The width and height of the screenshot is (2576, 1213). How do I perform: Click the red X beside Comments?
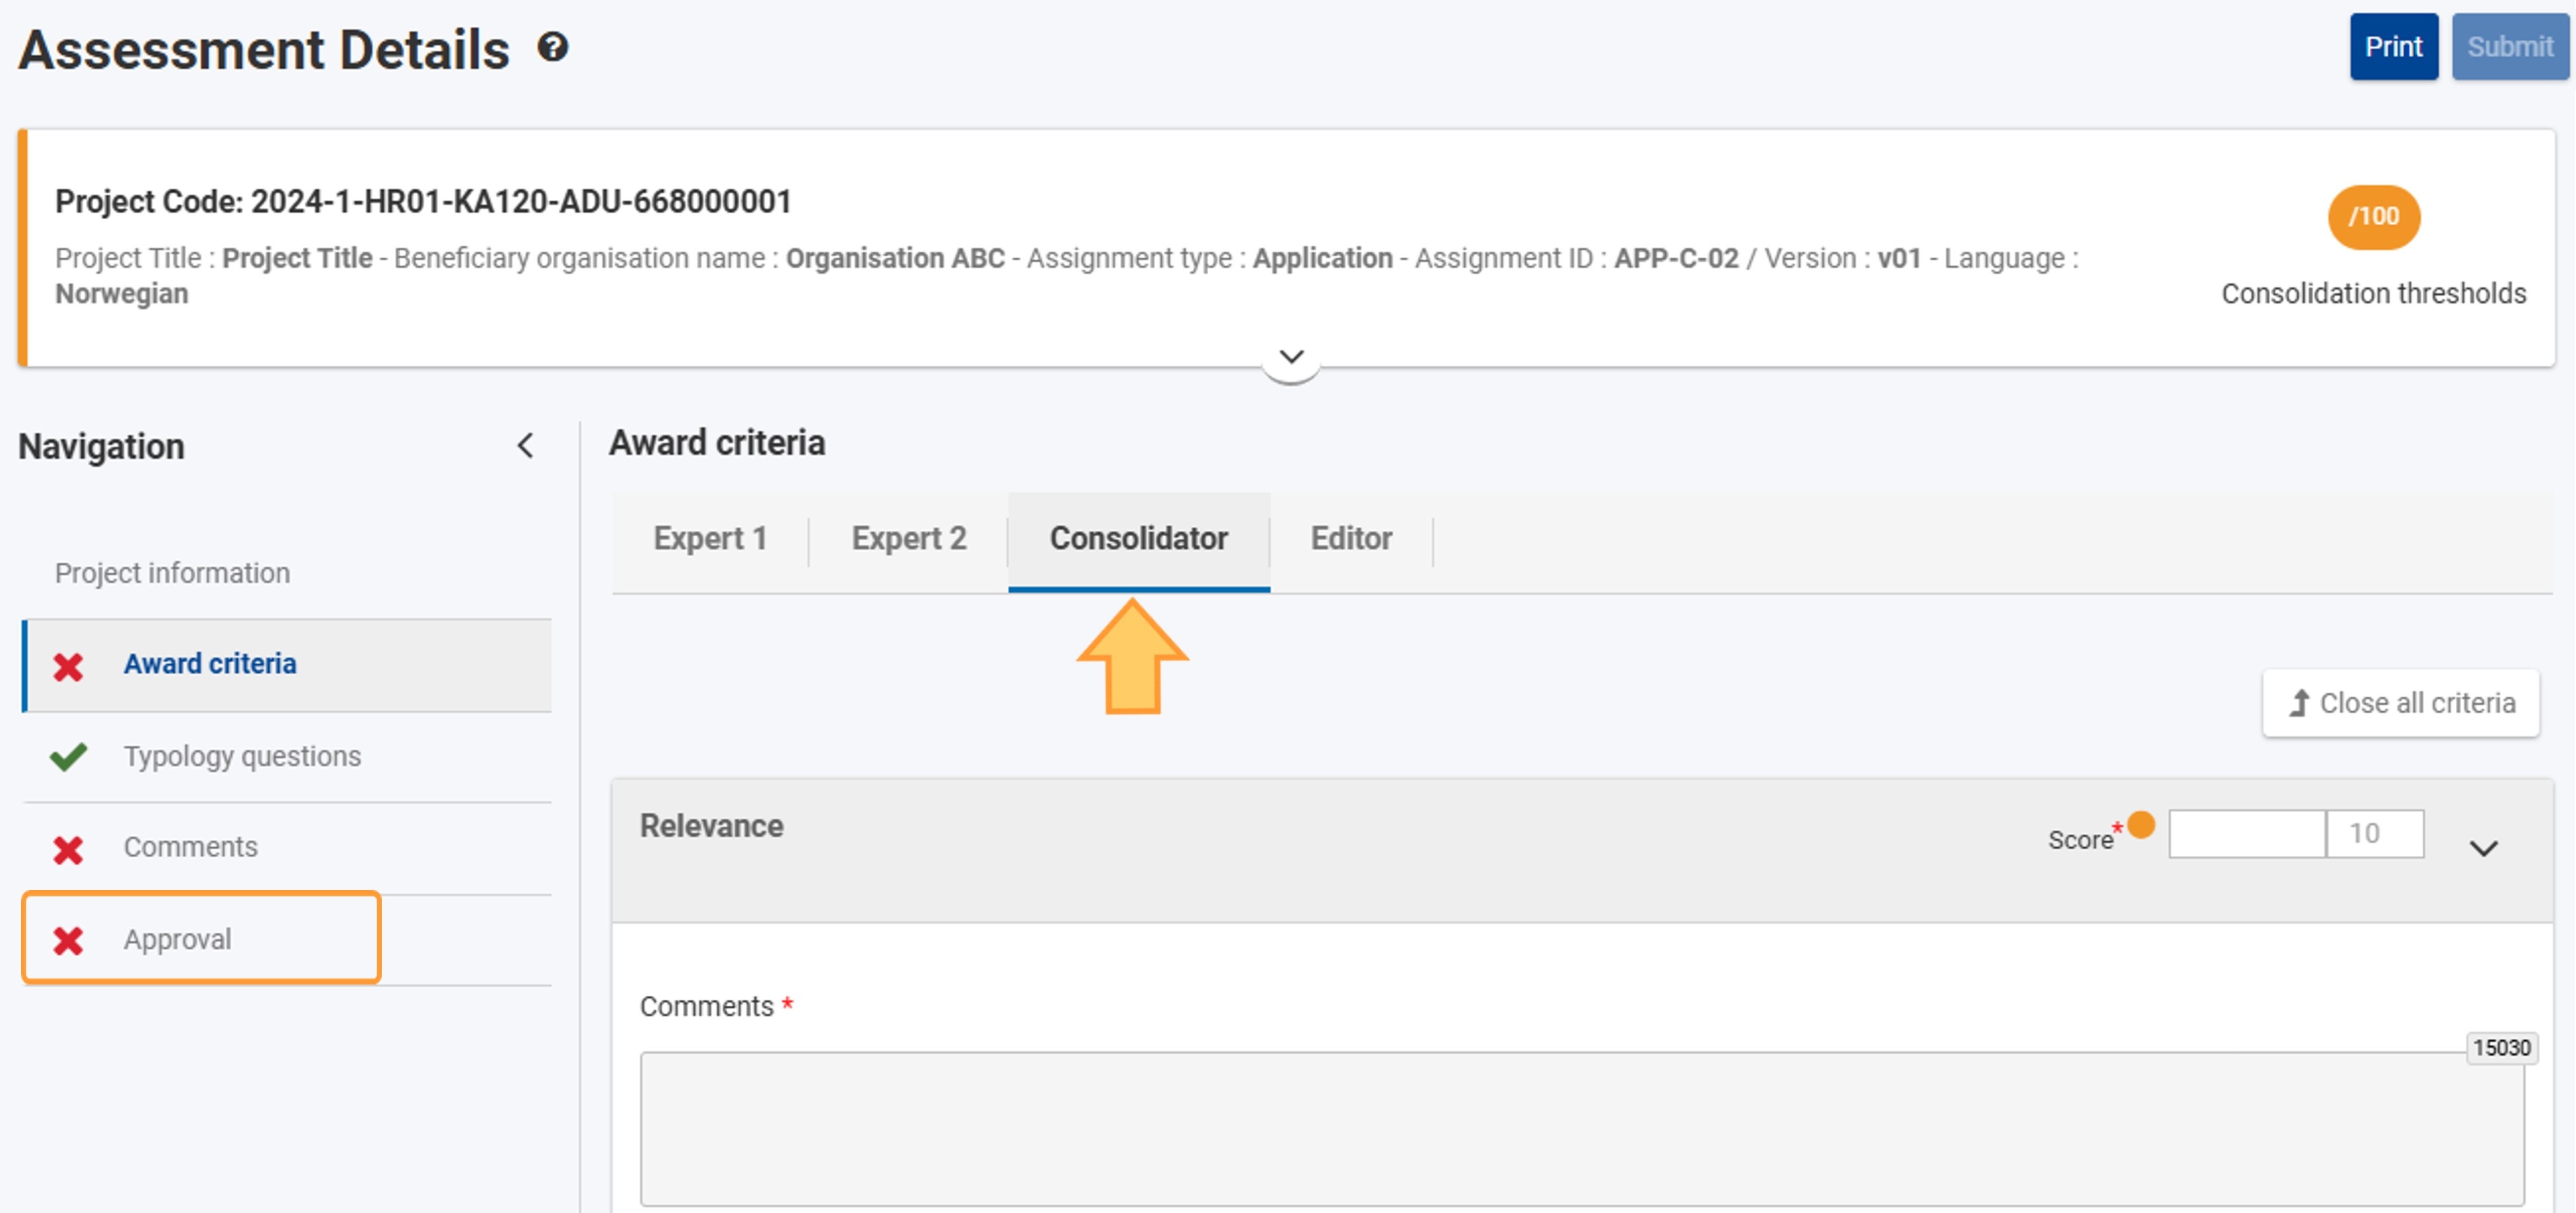click(x=68, y=849)
